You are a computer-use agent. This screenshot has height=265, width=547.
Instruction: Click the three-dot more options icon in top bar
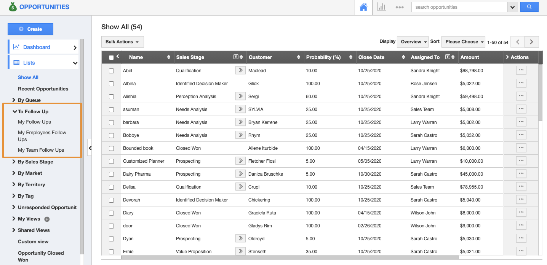point(399,7)
